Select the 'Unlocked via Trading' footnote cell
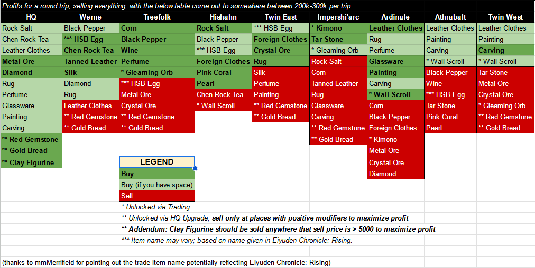Viewport: 535px width, 268px height. [x=156, y=207]
